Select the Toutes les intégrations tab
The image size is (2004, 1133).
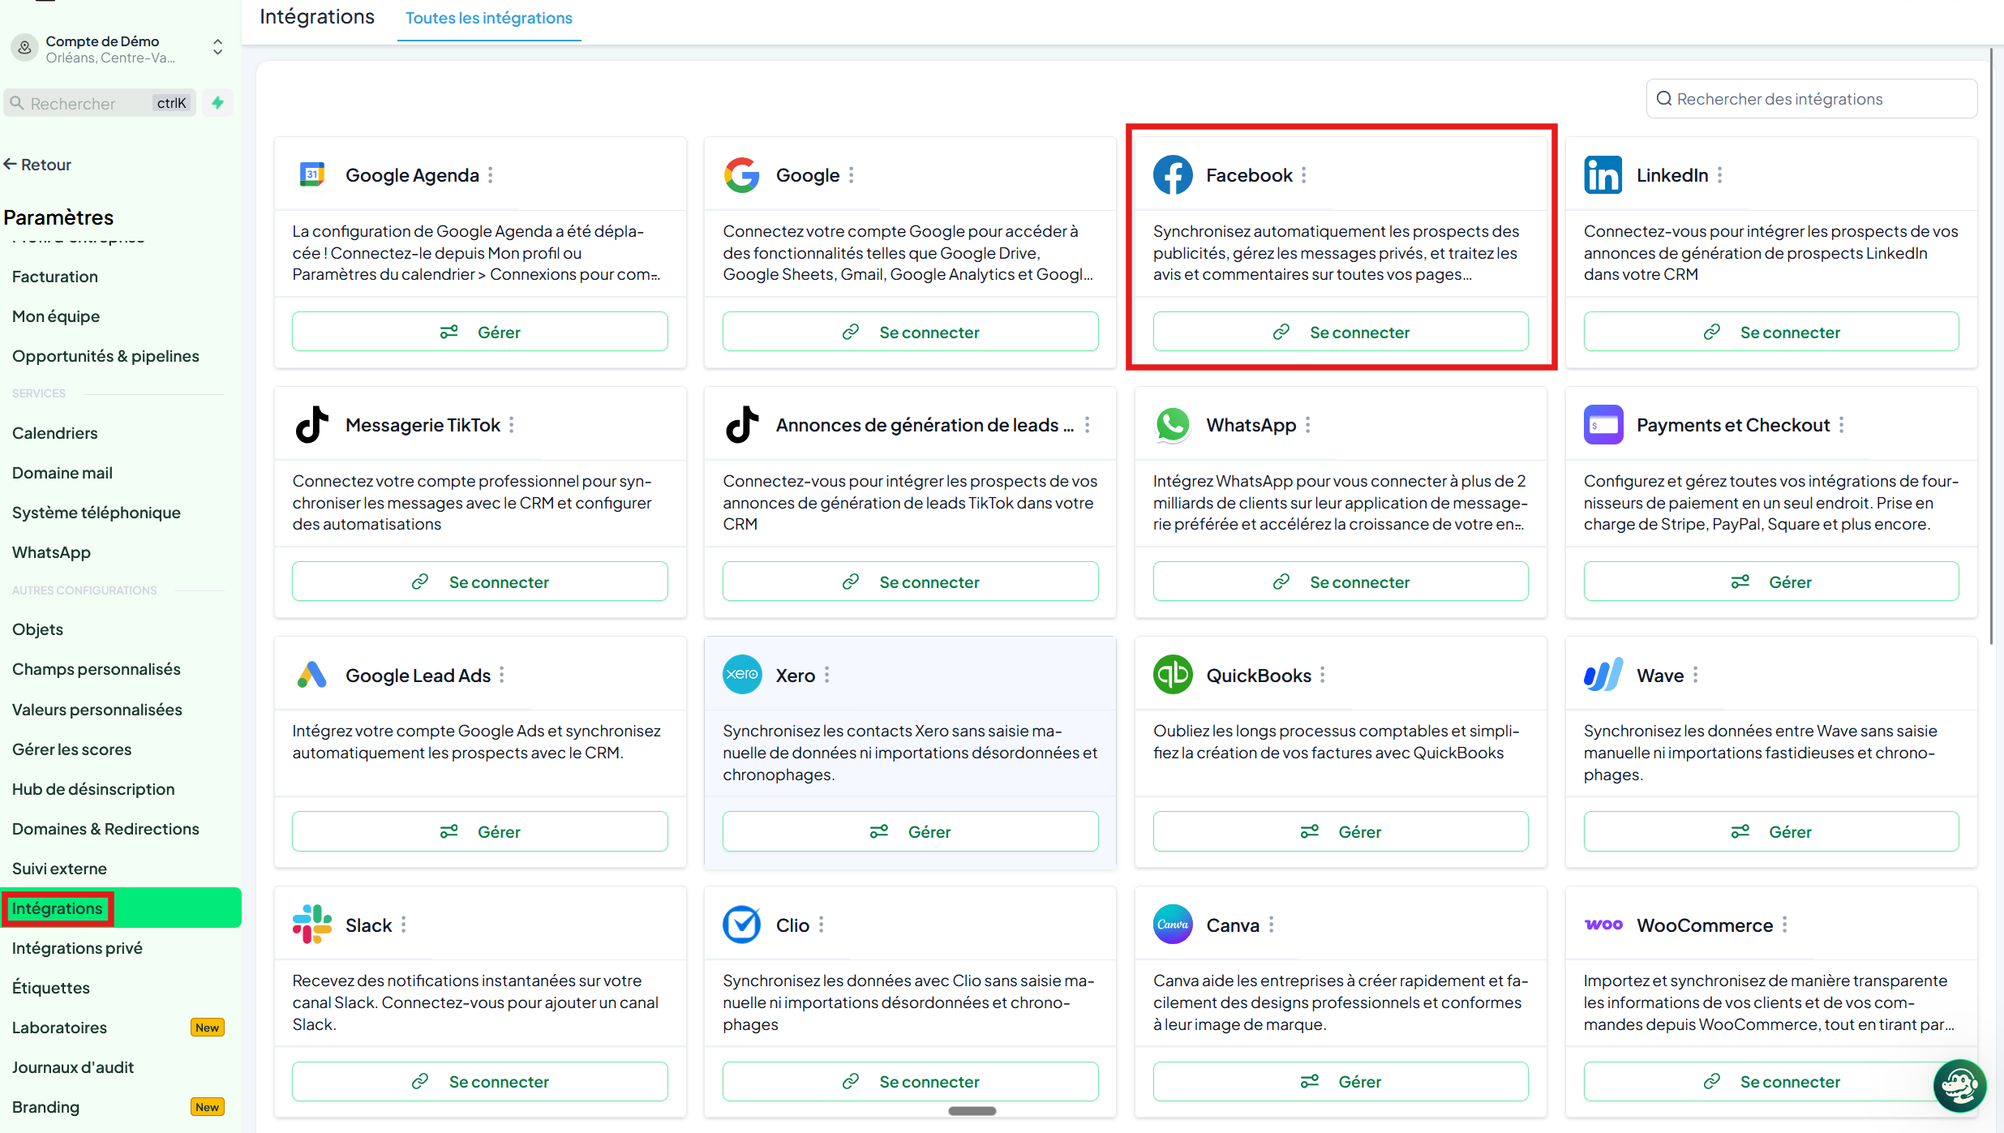coord(489,18)
